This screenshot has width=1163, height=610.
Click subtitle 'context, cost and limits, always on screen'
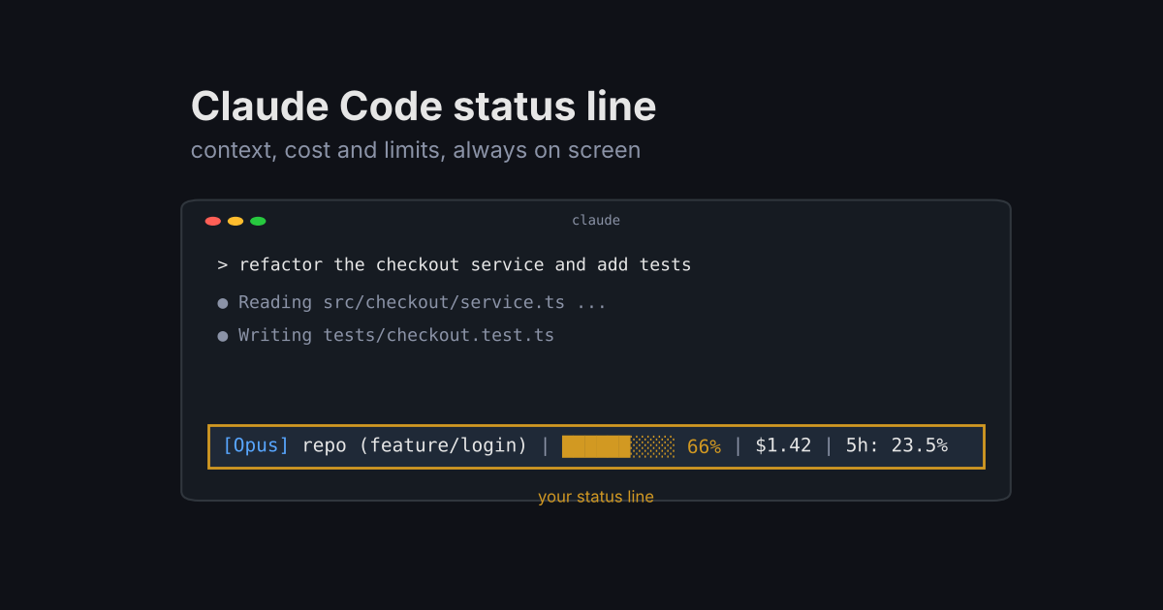coord(416,150)
